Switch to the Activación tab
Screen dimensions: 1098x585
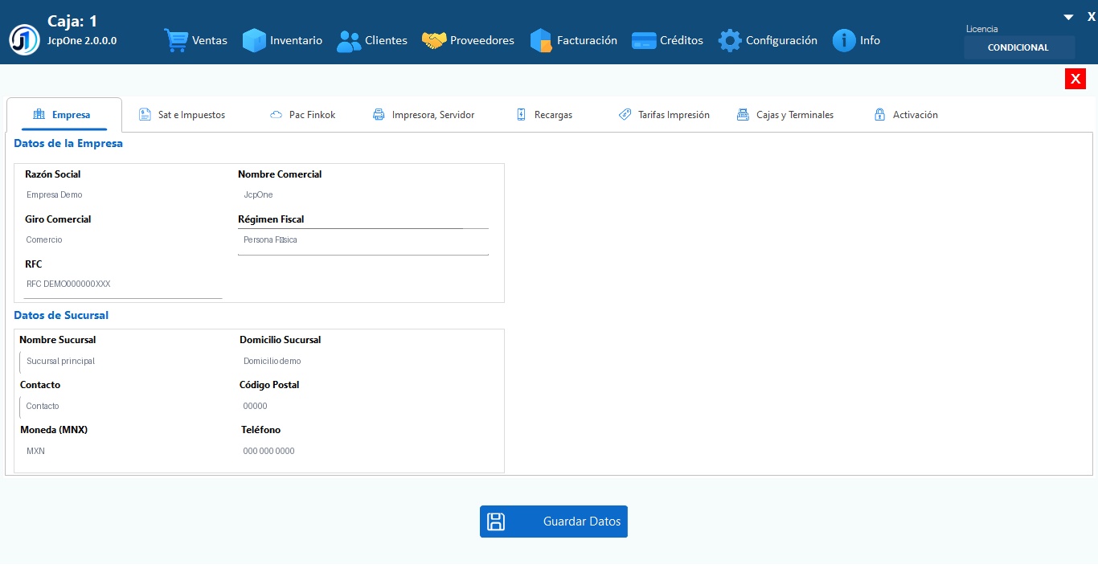tap(906, 115)
